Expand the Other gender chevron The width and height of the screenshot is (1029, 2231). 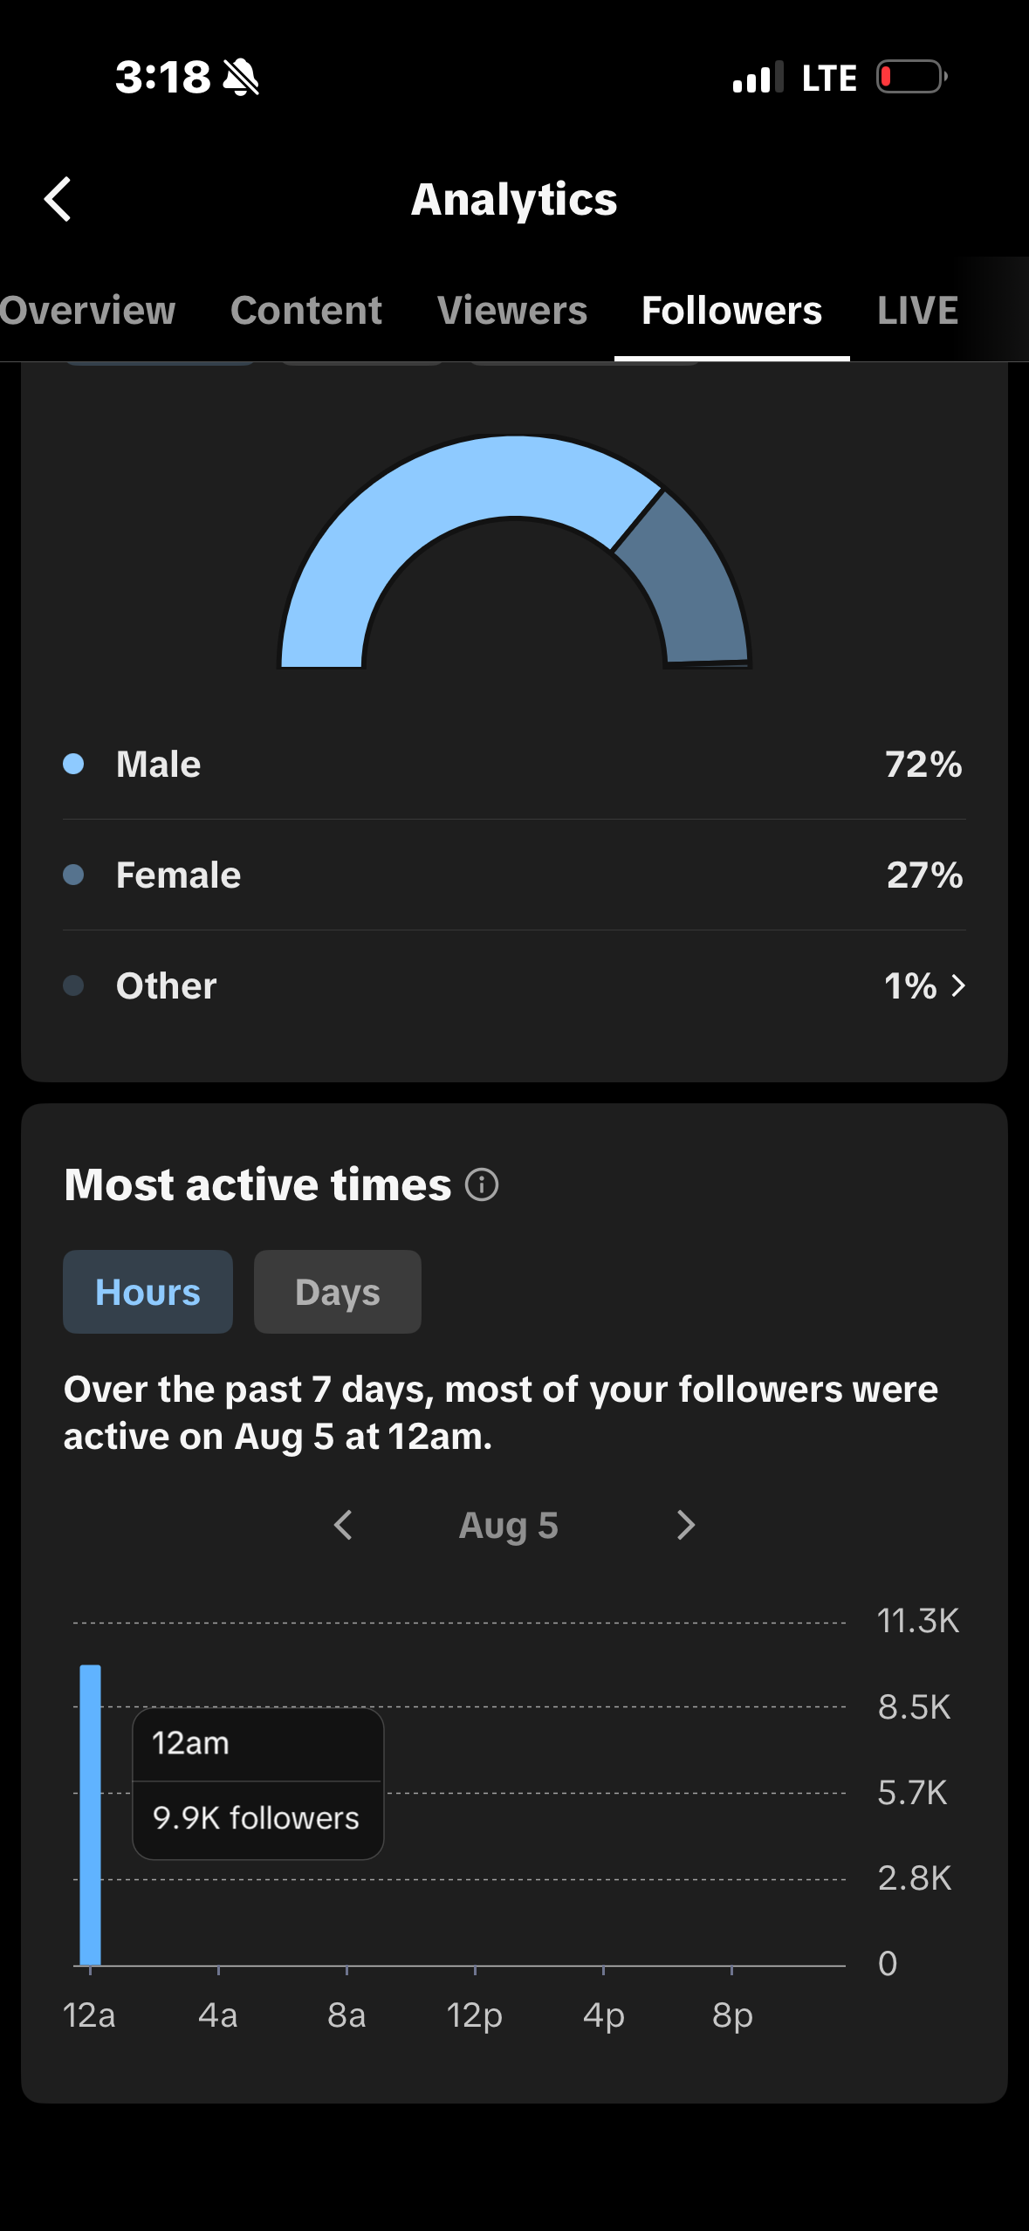coord(958,985)
